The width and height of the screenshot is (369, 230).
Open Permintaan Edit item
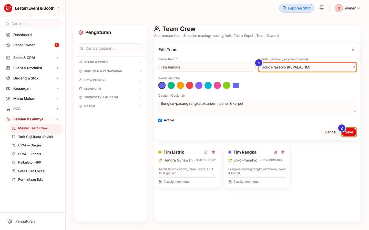[36, 179]
